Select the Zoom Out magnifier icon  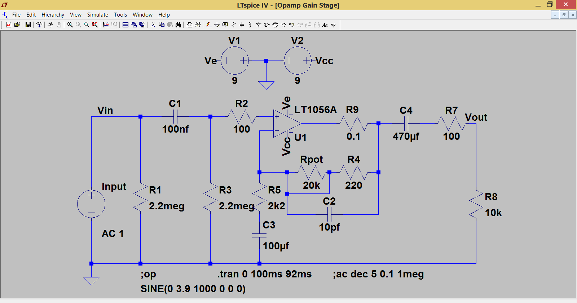87,25
